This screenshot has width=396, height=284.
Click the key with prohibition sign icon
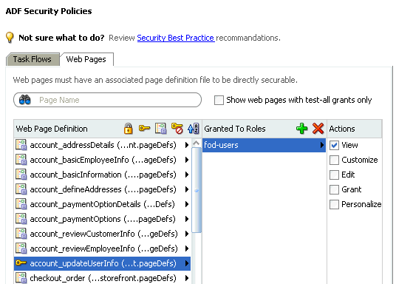[177, 129]
